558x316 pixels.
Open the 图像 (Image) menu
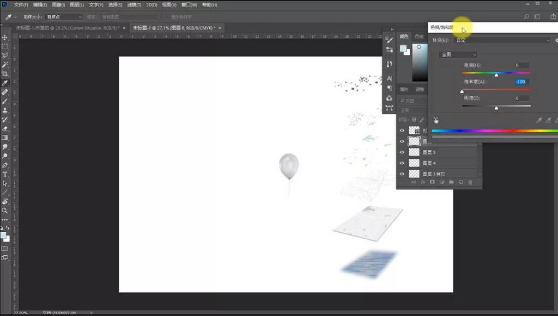point(59,5)
